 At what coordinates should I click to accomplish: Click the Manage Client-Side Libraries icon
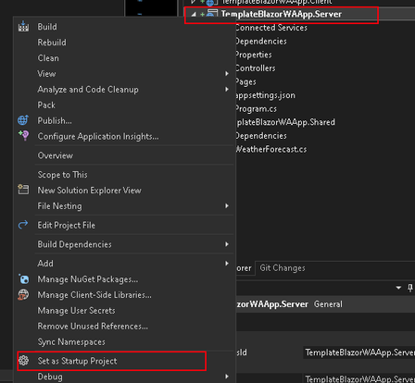(x=23, y=295)
